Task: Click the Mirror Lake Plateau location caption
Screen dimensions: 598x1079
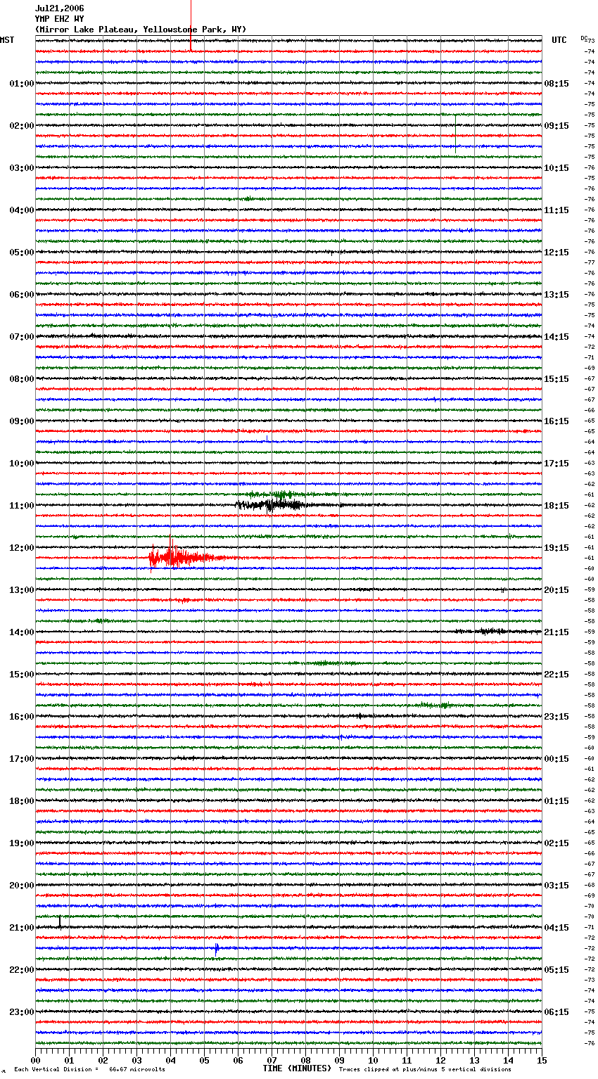Action: click(x=141, y=30)
